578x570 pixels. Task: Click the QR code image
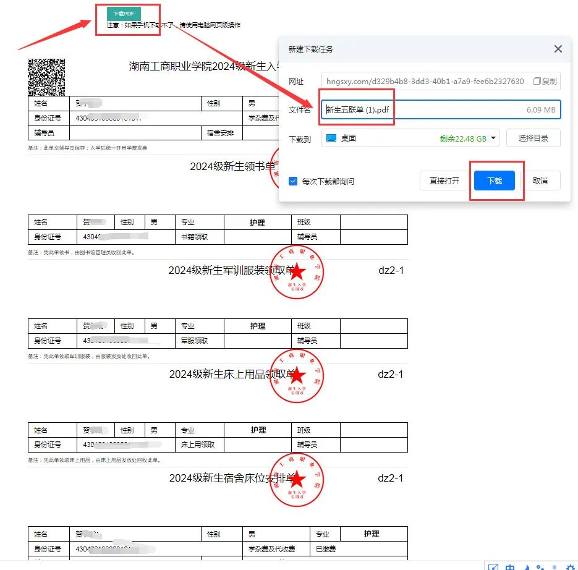46,77
